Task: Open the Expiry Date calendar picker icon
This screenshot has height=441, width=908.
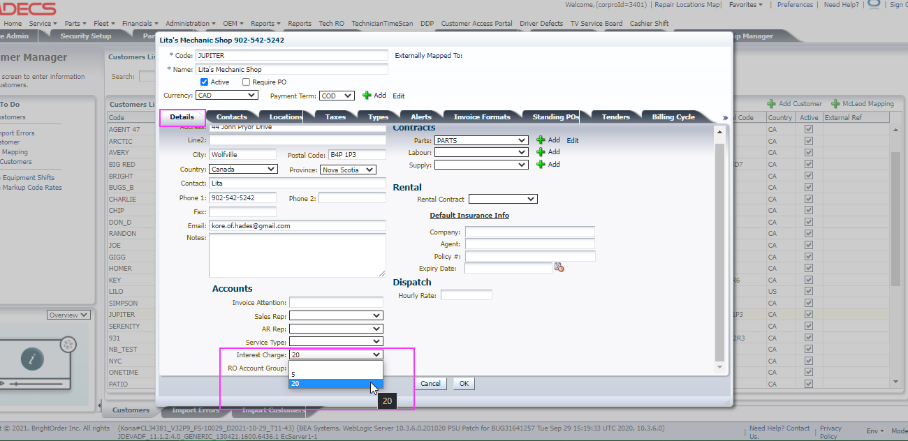Action: 559,267
